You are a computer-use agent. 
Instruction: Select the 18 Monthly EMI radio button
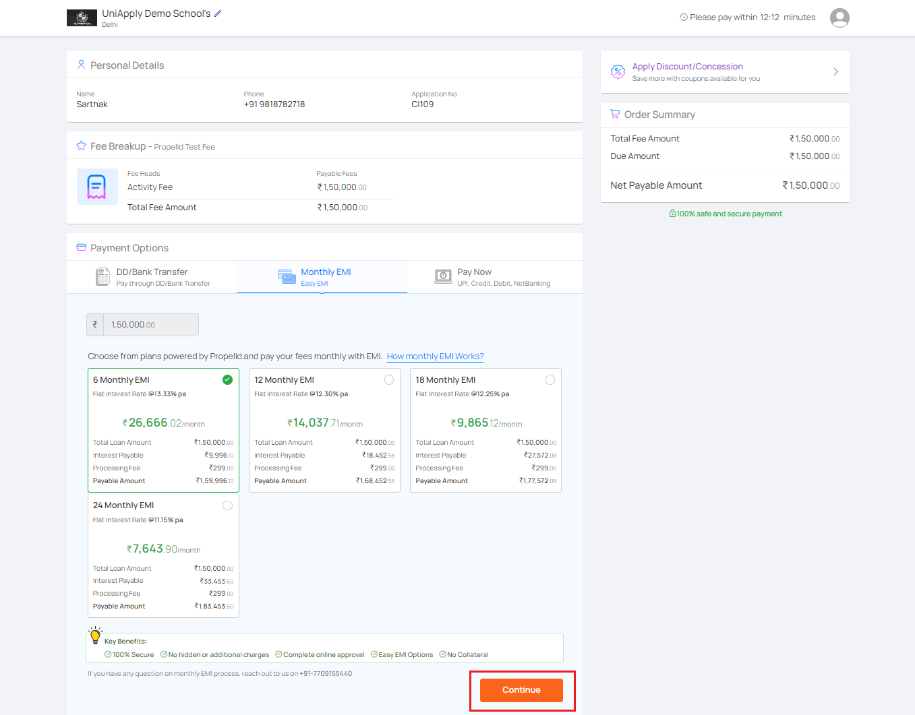(550, 380)
